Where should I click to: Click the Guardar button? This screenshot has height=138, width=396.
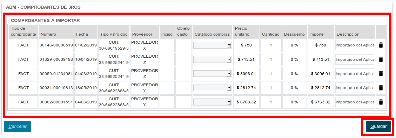tap(378, 126)
